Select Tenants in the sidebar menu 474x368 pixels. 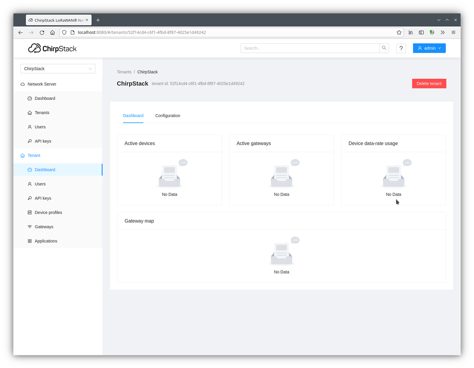[42, 112]
